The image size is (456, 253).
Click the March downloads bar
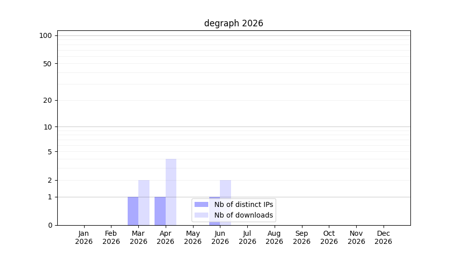pyautogui.click(x=144, y=203)
